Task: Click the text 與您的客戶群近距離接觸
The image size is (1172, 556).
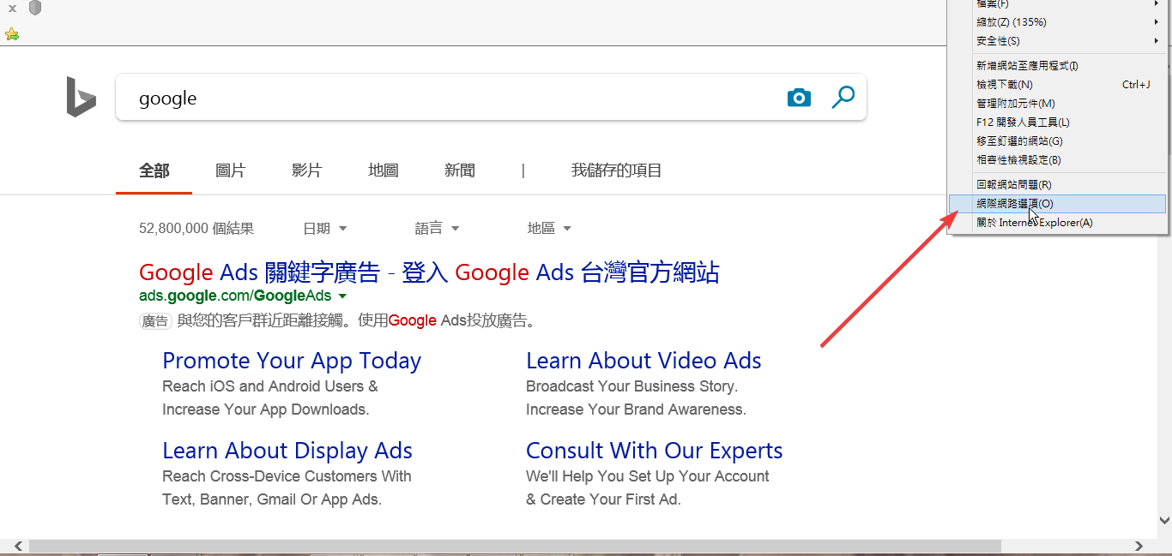Action: [263, 321]
